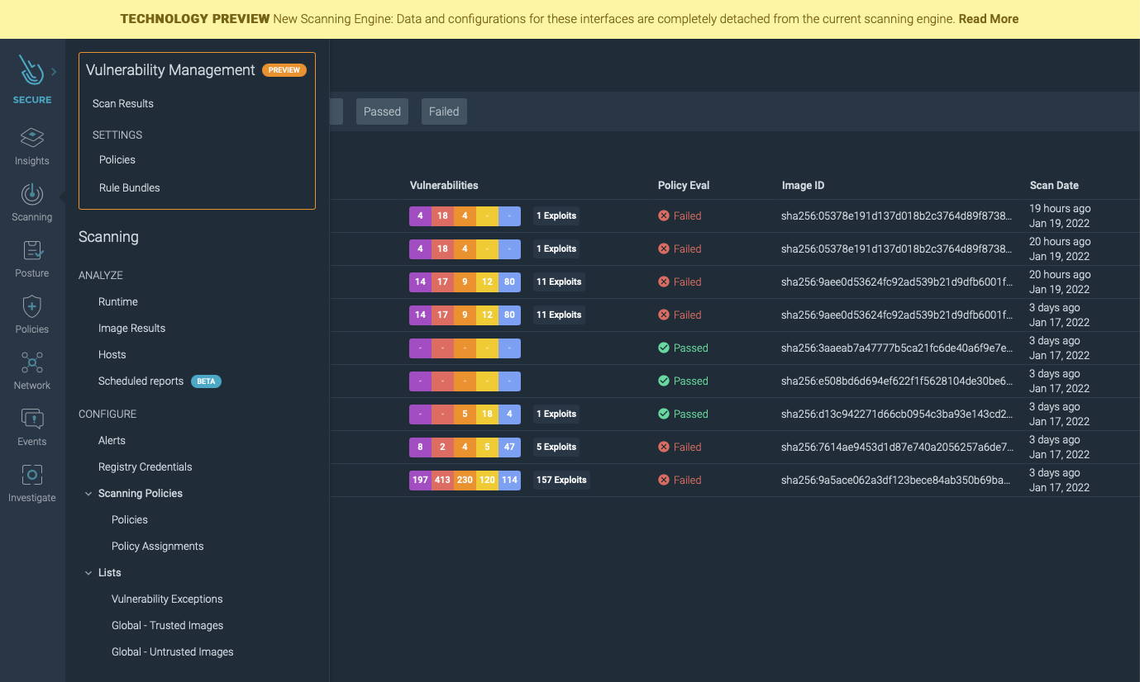Click Passed check icon for sha256:d13c9422 row
Image resolution: width=1140 pixels, height=682 pixels.
point(663,414)
